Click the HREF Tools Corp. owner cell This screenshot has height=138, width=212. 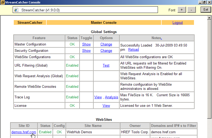click(x=135, y=132)
